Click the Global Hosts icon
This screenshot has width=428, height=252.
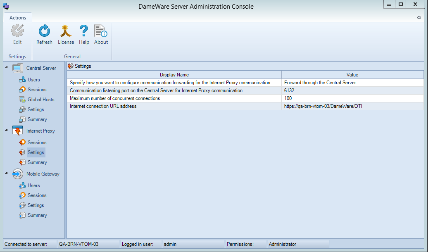(x=22, y=100)
